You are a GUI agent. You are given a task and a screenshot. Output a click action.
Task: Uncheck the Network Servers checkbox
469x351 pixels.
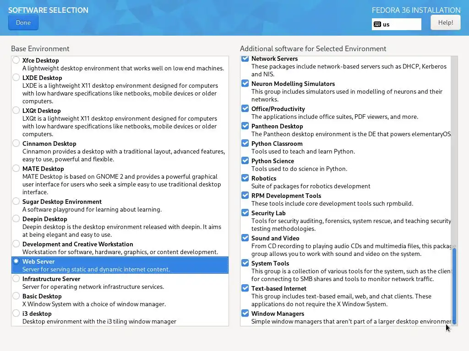click(245, 58)
